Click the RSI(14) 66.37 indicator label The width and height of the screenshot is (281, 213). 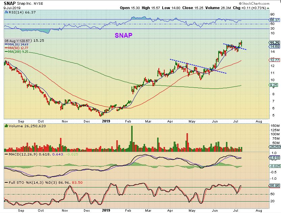(x=22, y=12)
